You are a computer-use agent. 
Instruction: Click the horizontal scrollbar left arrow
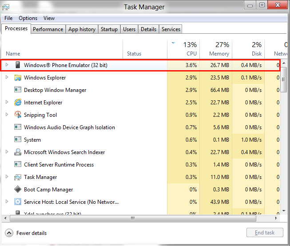point(5,218)
